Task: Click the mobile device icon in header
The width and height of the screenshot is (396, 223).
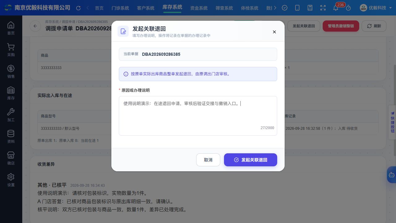Action: (x=297, y=8)
